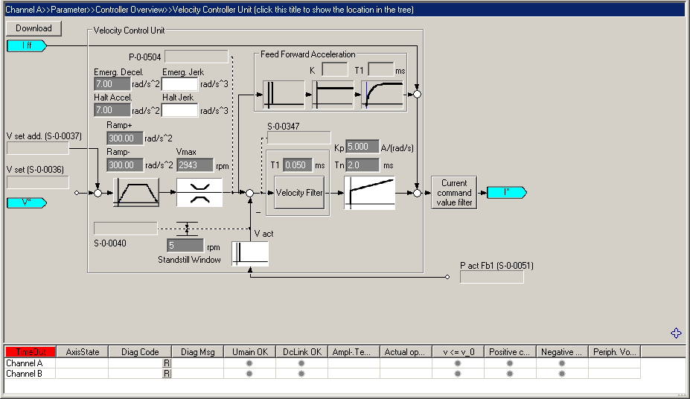690x399 pixels.
Task: Click the standstill window comparator symbol
Action: pyautogui.click(x=187, y=229)
